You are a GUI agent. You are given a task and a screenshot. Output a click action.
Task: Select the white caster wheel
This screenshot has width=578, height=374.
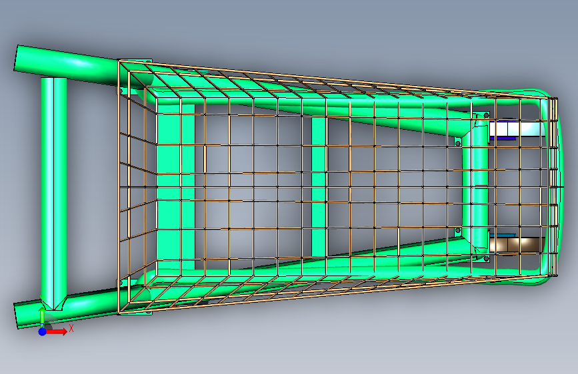coord(516,129)
